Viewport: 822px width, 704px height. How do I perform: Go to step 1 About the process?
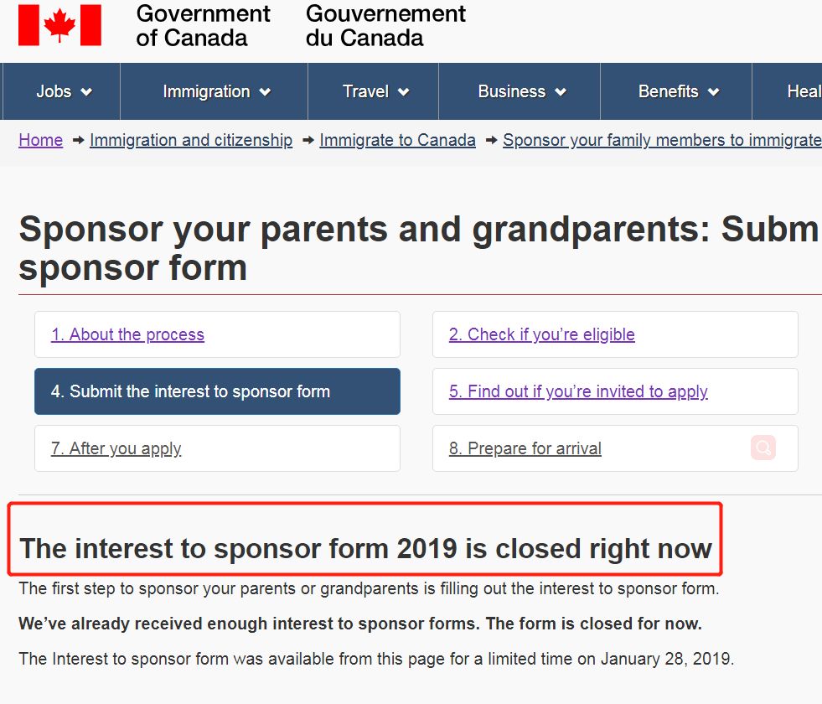point(127,334)
